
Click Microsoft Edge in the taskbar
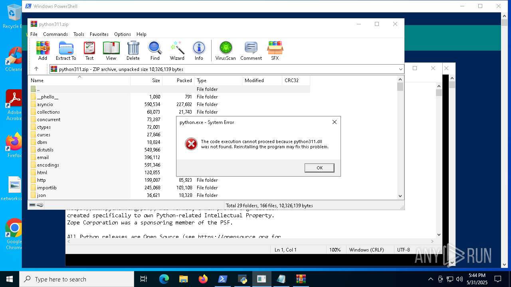point(164,279)
